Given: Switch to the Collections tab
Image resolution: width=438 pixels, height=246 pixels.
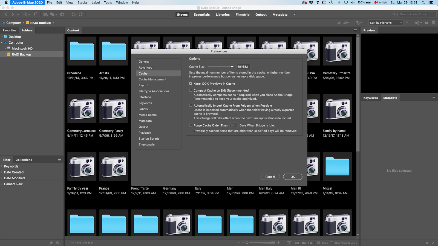Looking at the screenshot, I should [x=24, y=160].
